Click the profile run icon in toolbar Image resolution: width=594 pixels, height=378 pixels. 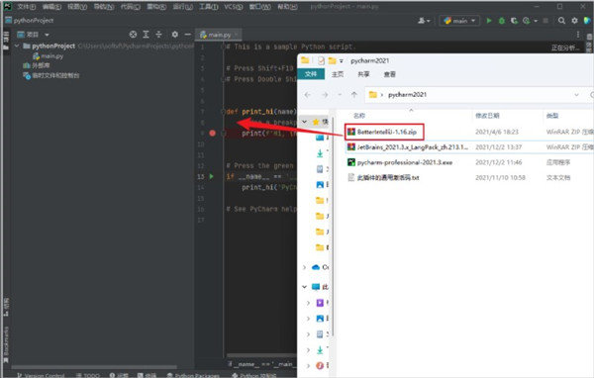[527, 21]
